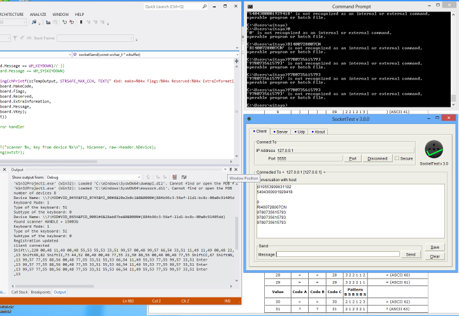459x316 pixels.
Task: Close the panel left of Output
Action: [x=4, y=170]
